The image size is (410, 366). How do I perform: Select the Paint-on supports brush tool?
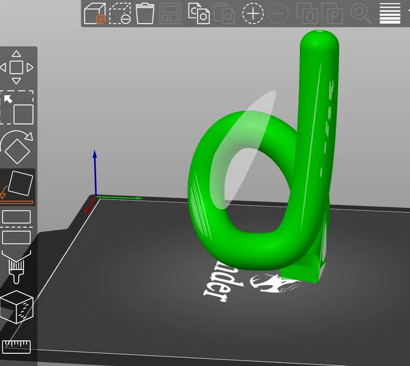pos(16,267)
